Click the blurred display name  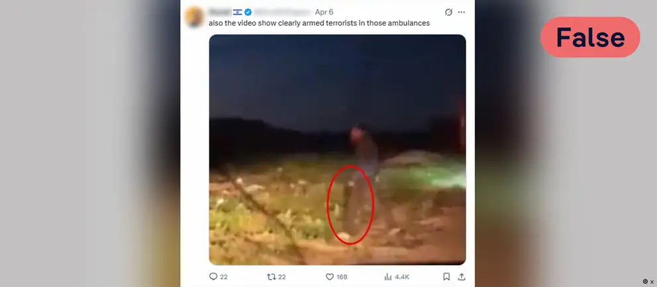pos(220,12)
